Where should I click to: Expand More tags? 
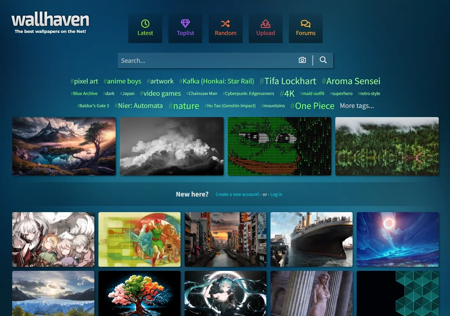(357, 106)
